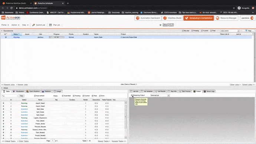Go to Oldest Tasks link
The width and height of the screenshot is (256, 144).
9,141
